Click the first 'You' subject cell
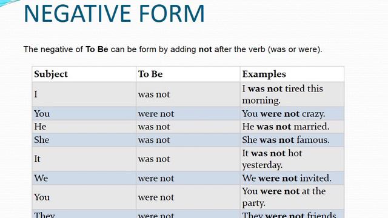The height and width of the screenshot is (218, 388). tap(84, 114)
